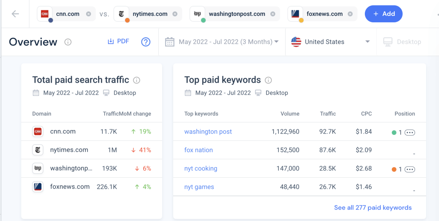Open the washington post keyword link
Screen dimensions: 439x221
pyautogui.click(x=208, y=131)
